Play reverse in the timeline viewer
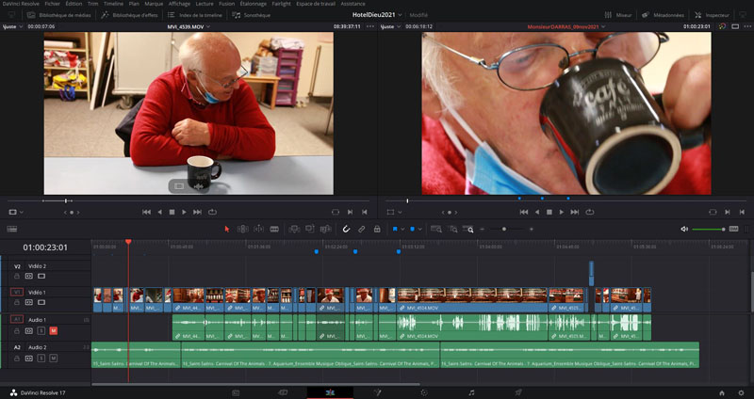This screenshot has height=399, width=754. [536, 212]
